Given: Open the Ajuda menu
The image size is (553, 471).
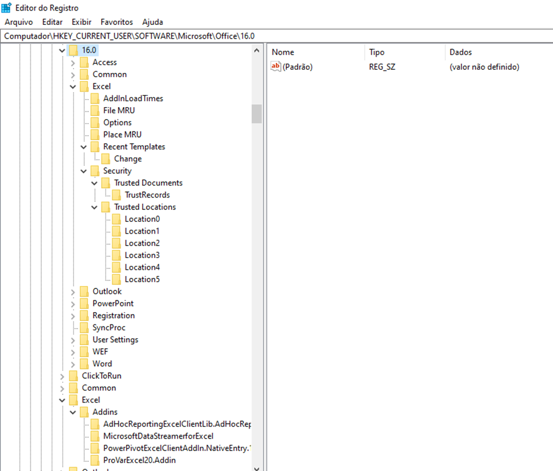Looking at the screenshot, I should point(152,22).
